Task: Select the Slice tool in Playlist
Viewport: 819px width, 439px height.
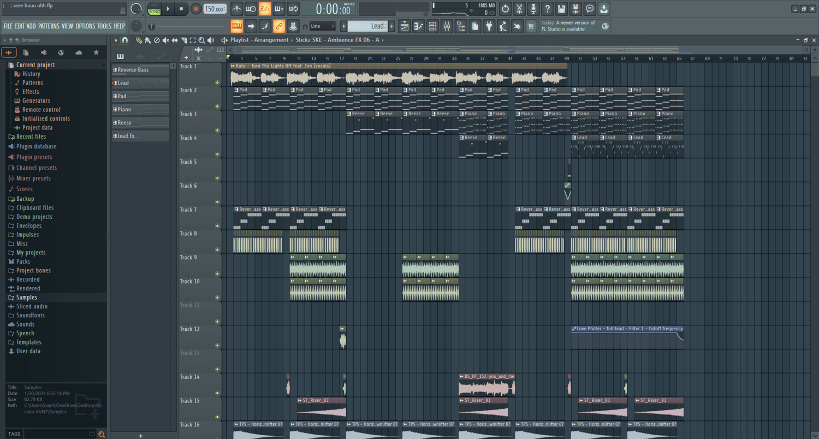Action: (184, 40)
